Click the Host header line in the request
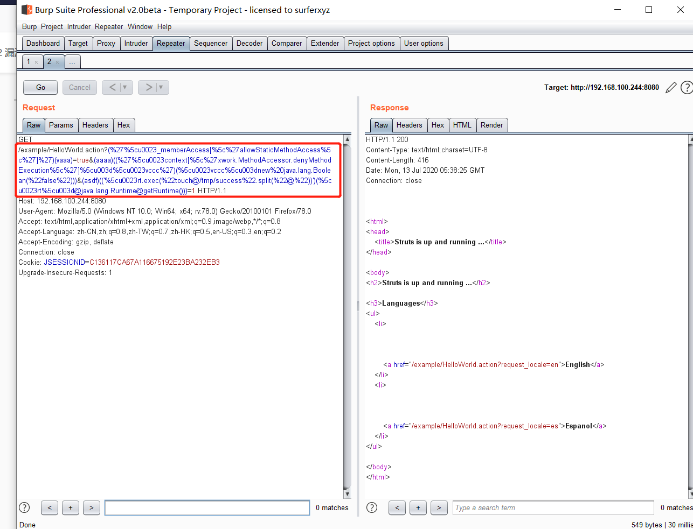This screenshot has height=529, width=693. point(62,201)
